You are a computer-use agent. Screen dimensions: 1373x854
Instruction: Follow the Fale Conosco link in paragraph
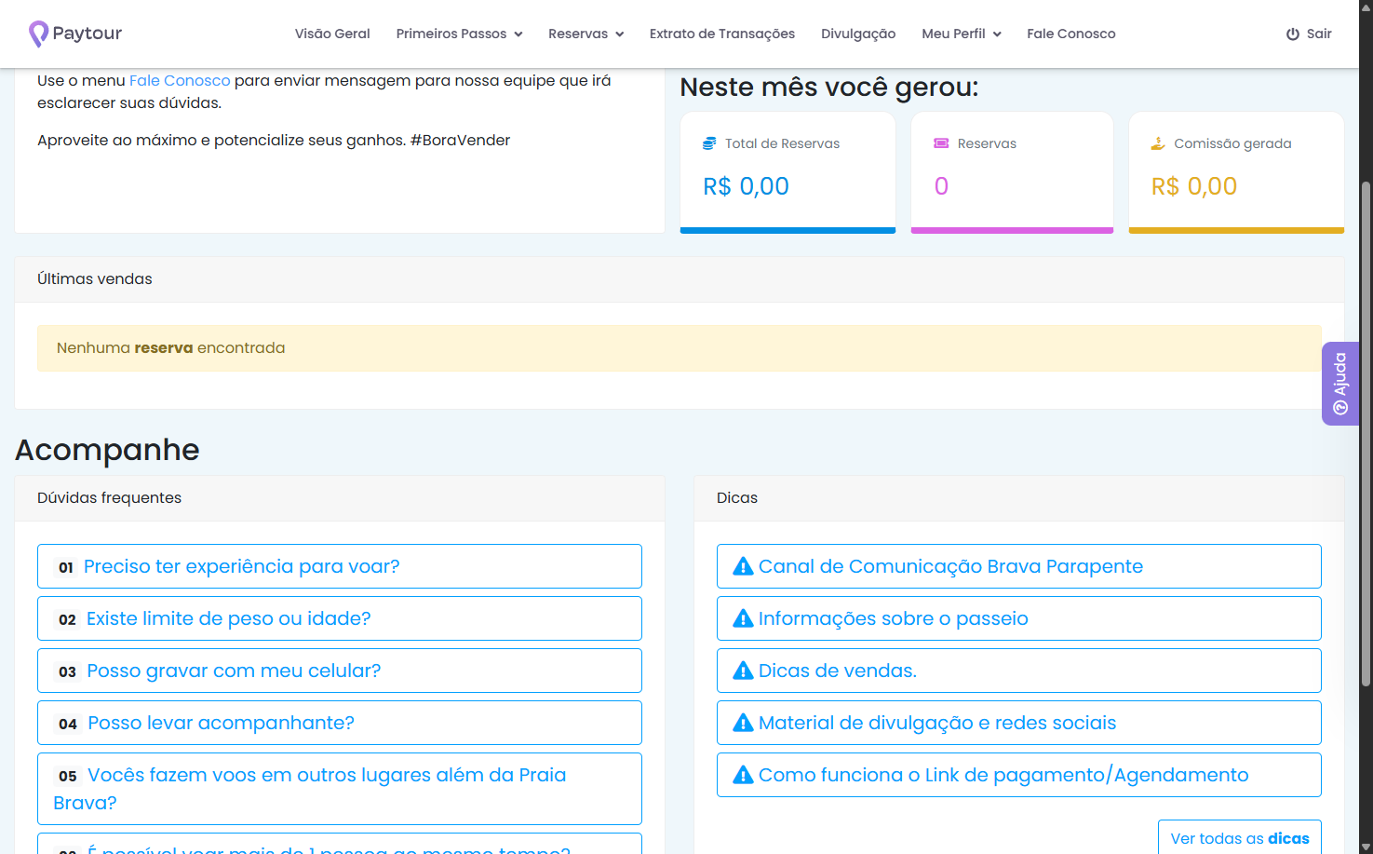pyautogui.click(x=180, y=80)
